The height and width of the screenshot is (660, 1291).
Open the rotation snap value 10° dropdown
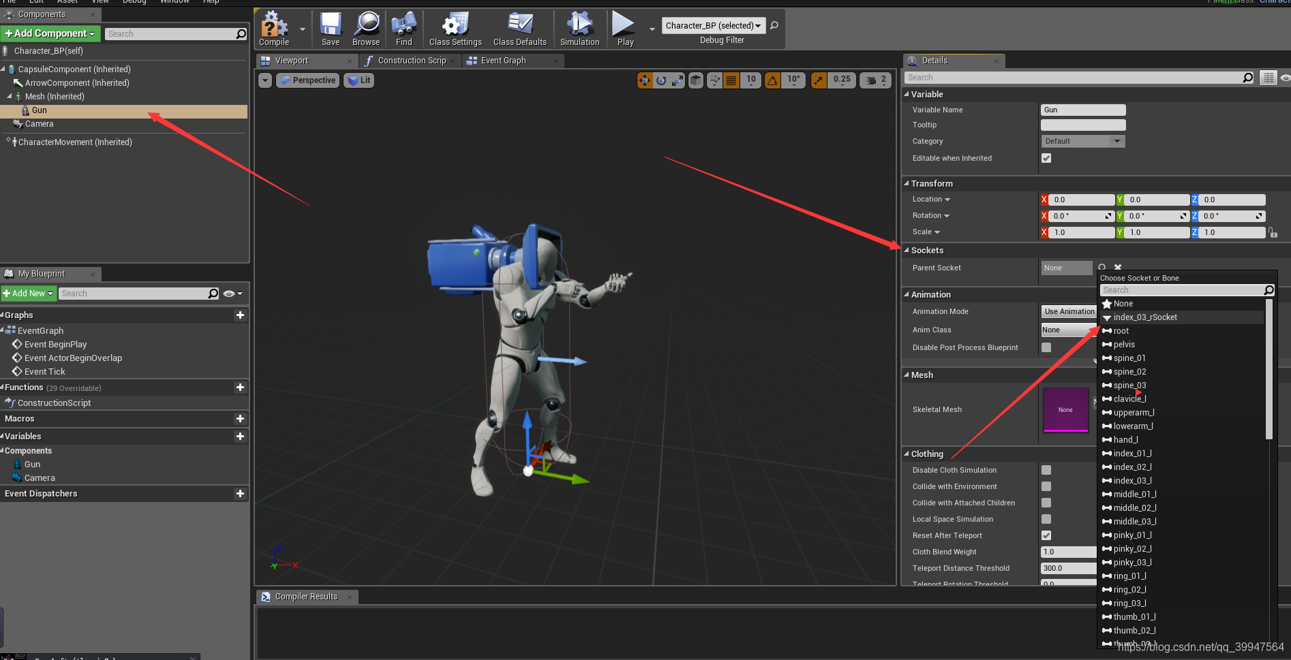[x=793, y=80]
